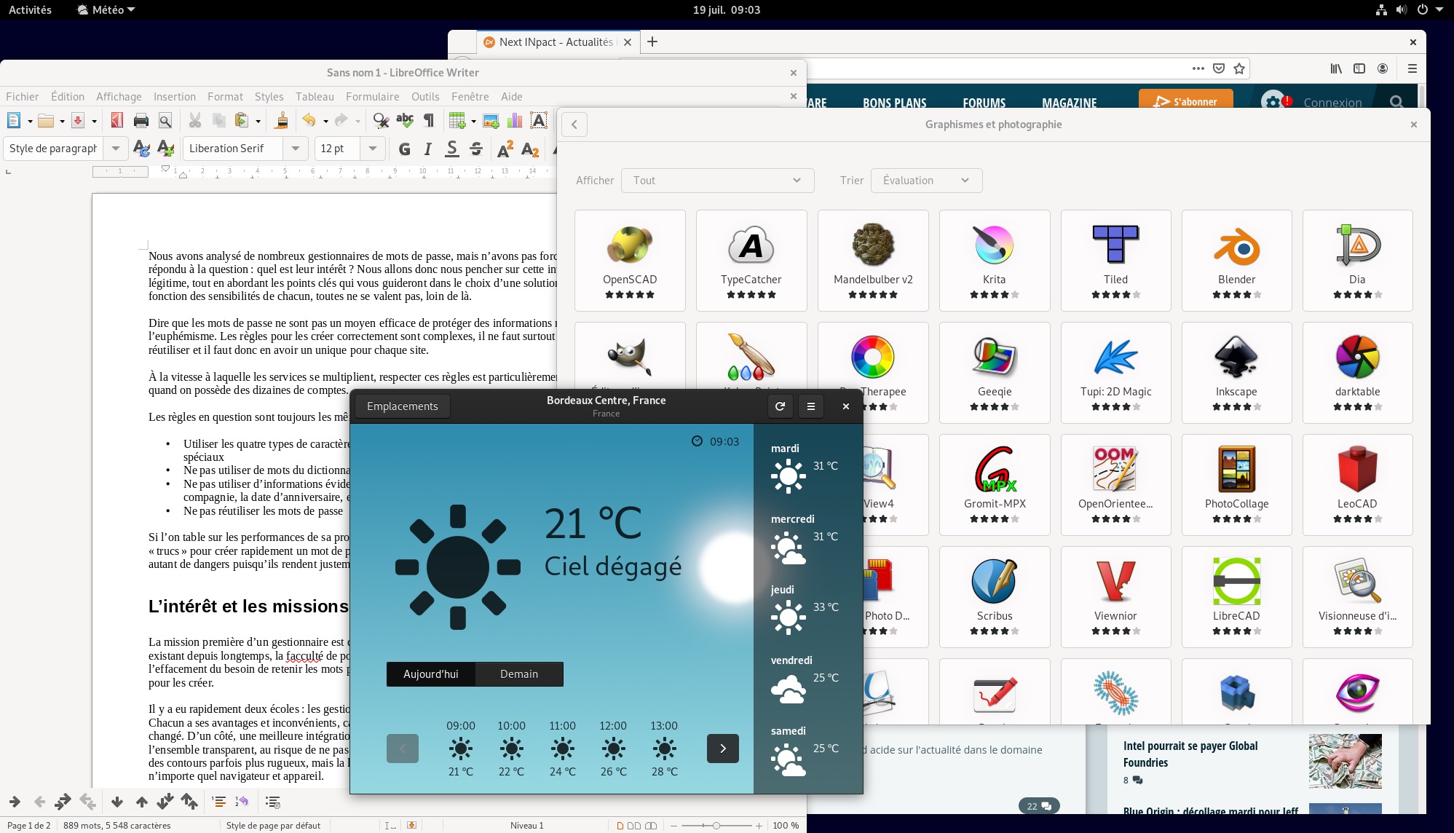Click the Emplacements button
This screenshot has width=1454, height=833.
click(x=402, y=406)
